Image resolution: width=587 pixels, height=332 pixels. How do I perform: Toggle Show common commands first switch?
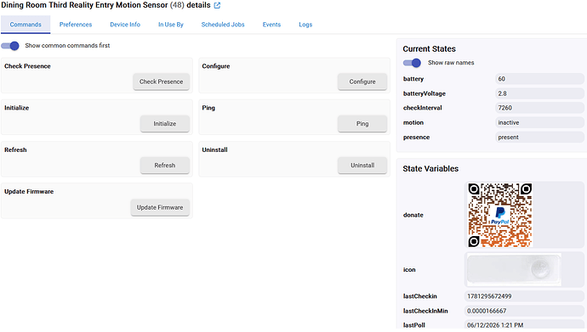coord(10,46)
